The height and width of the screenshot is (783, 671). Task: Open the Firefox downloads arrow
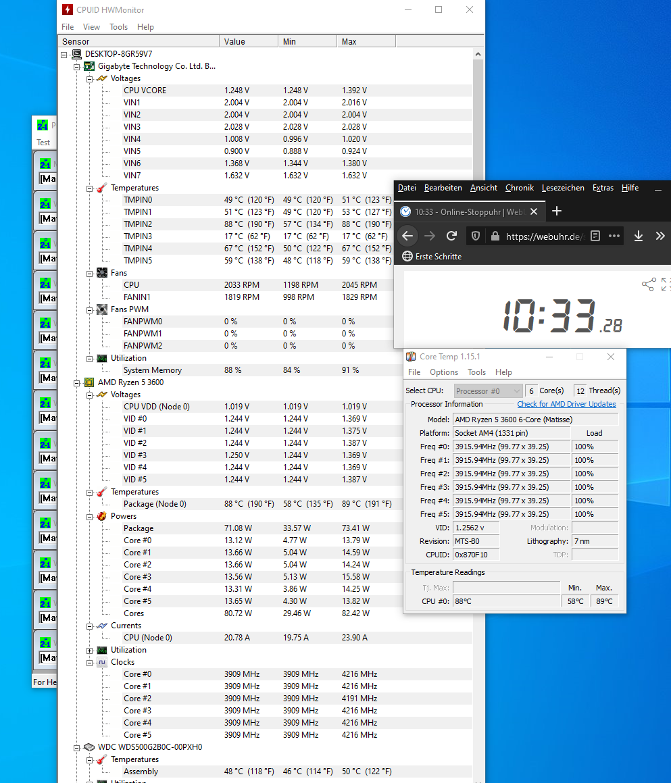pyautogui.click(x=639, y=236)
